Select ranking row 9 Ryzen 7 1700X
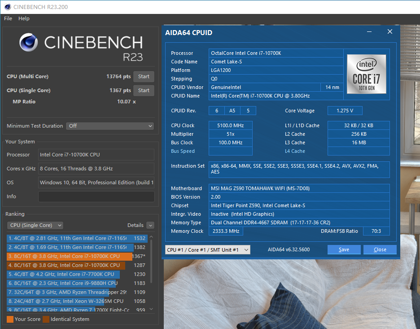Image resolution: width=420 pixels, height=329 pixels. tap(77, 309)
